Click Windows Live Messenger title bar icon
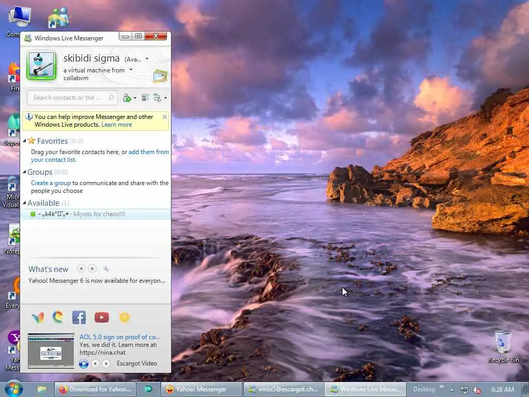The image size is (529, 397). (28, 38)
